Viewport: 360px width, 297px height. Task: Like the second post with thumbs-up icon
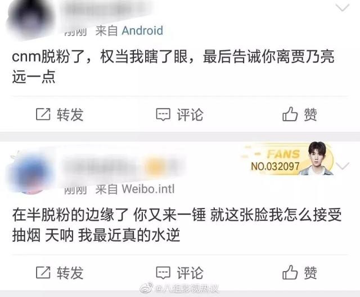290,272
